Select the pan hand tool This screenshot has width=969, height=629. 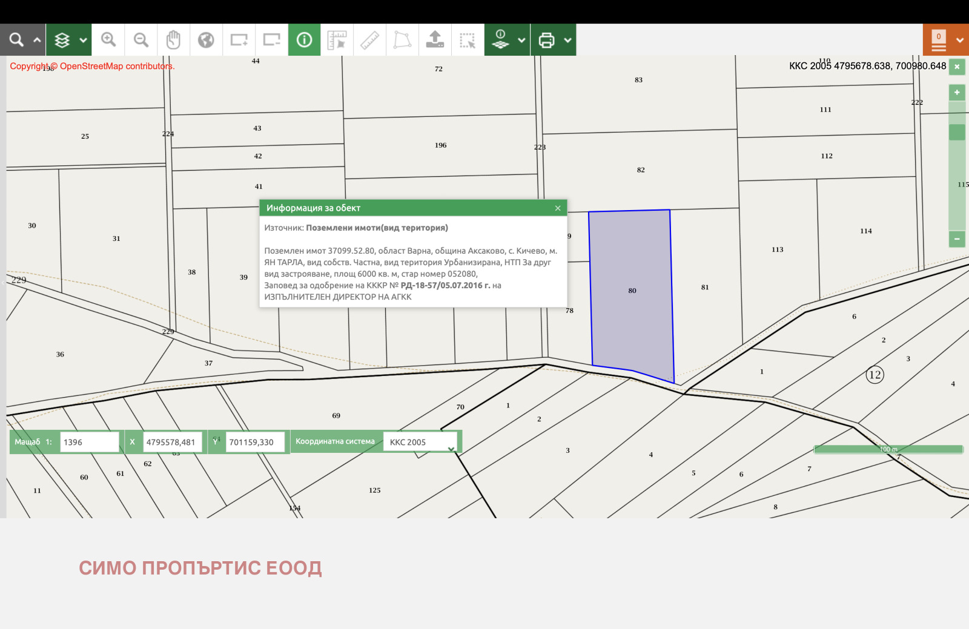(x=174, y=40)
